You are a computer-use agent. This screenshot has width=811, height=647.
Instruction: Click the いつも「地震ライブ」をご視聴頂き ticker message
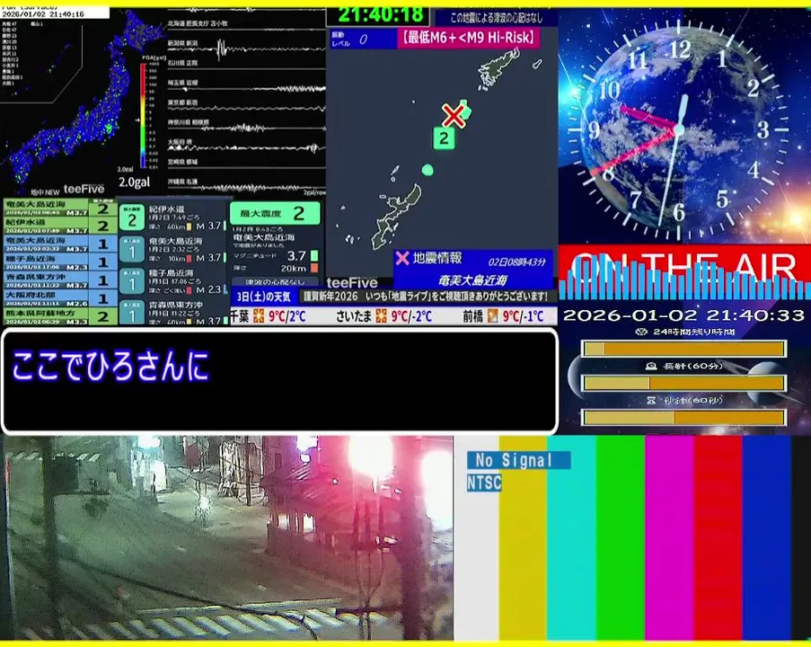coord(457,297)
